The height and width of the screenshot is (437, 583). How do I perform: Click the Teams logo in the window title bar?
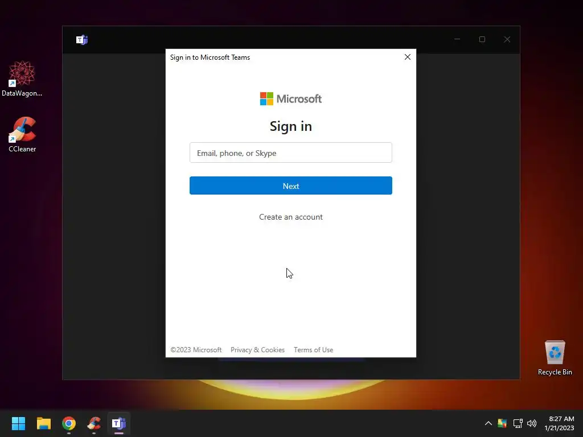(82, 40)
